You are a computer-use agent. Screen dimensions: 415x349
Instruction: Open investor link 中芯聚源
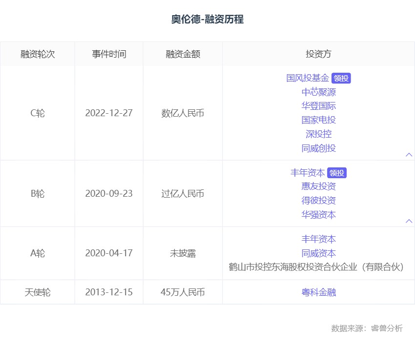click(319, 92)
